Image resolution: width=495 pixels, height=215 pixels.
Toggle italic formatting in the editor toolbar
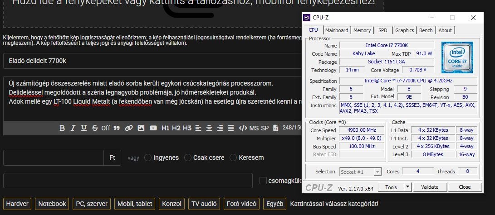tap(73, 128)
